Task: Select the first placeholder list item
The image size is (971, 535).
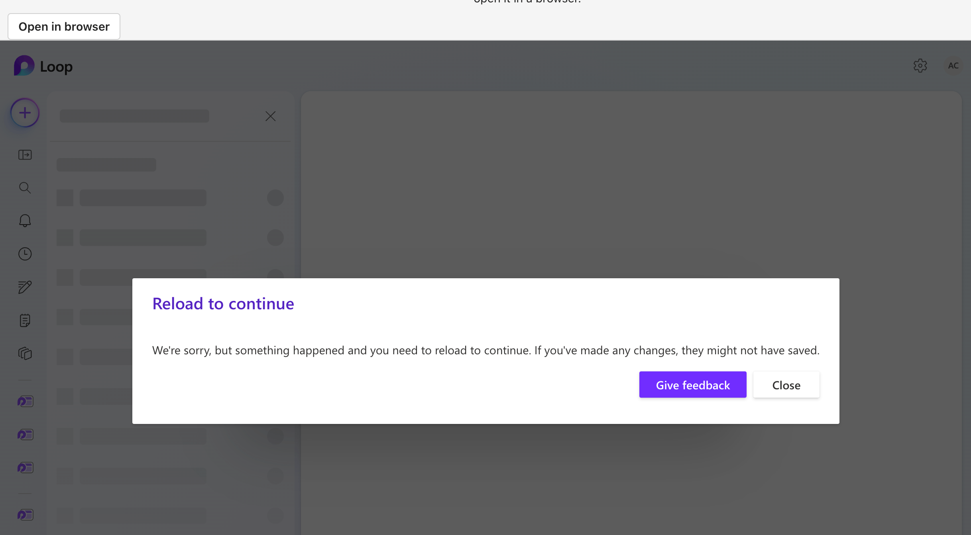Action: tap(170, 198)
